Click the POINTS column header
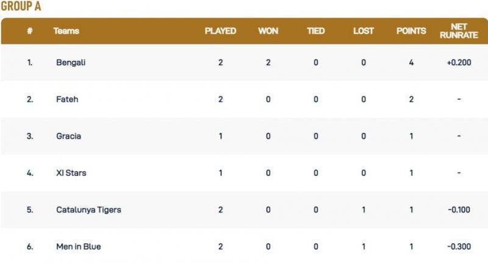This screenshot has width=488, height=263. [411, 31]
